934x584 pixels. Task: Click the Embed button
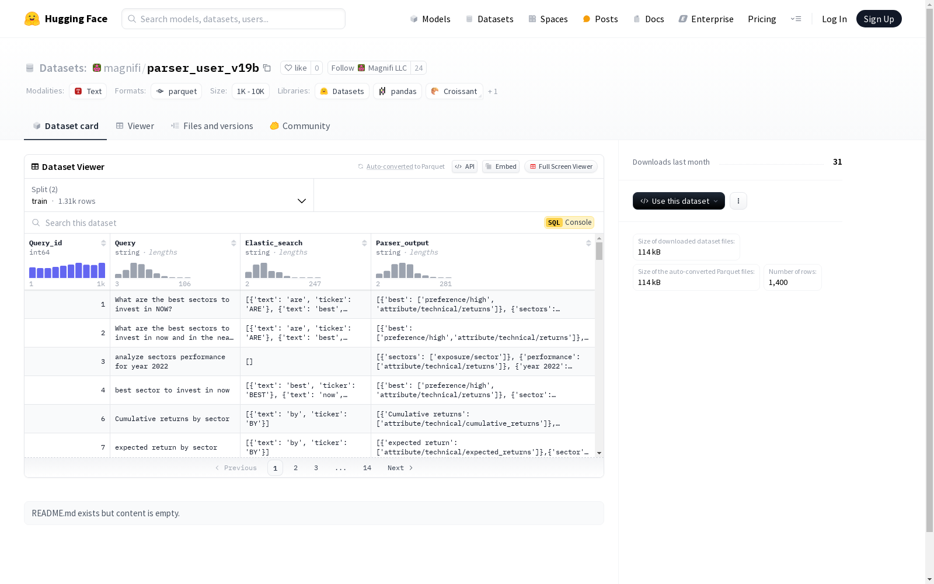(501, 166)
